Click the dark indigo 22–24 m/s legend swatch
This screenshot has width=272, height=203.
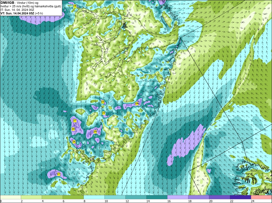click(240, 197)
